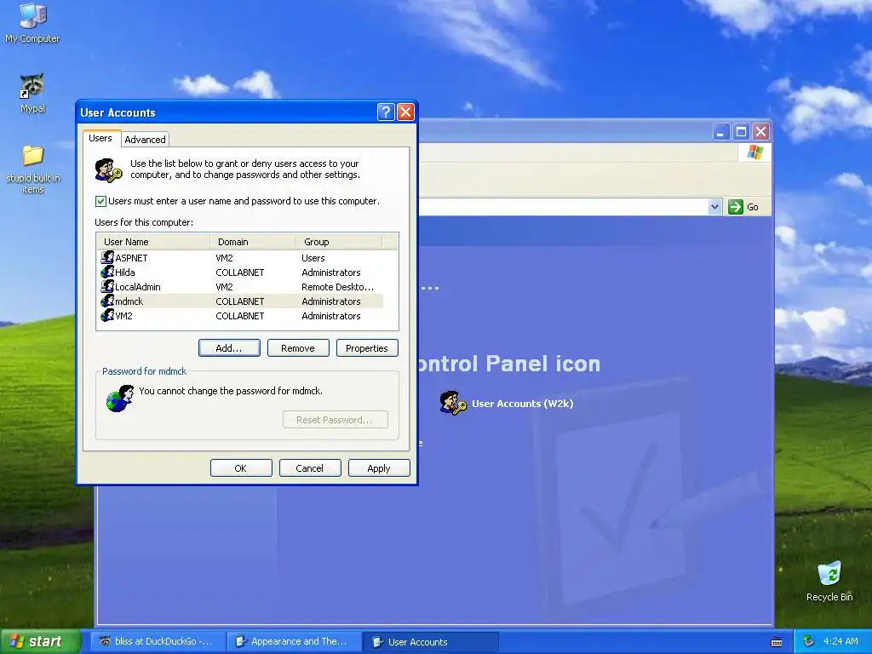Maximize the background control panel window
Screen dimensions: 872x654
(741, 132)
